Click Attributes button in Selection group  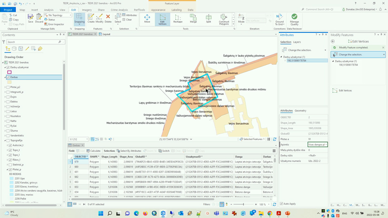click(130, 15)
